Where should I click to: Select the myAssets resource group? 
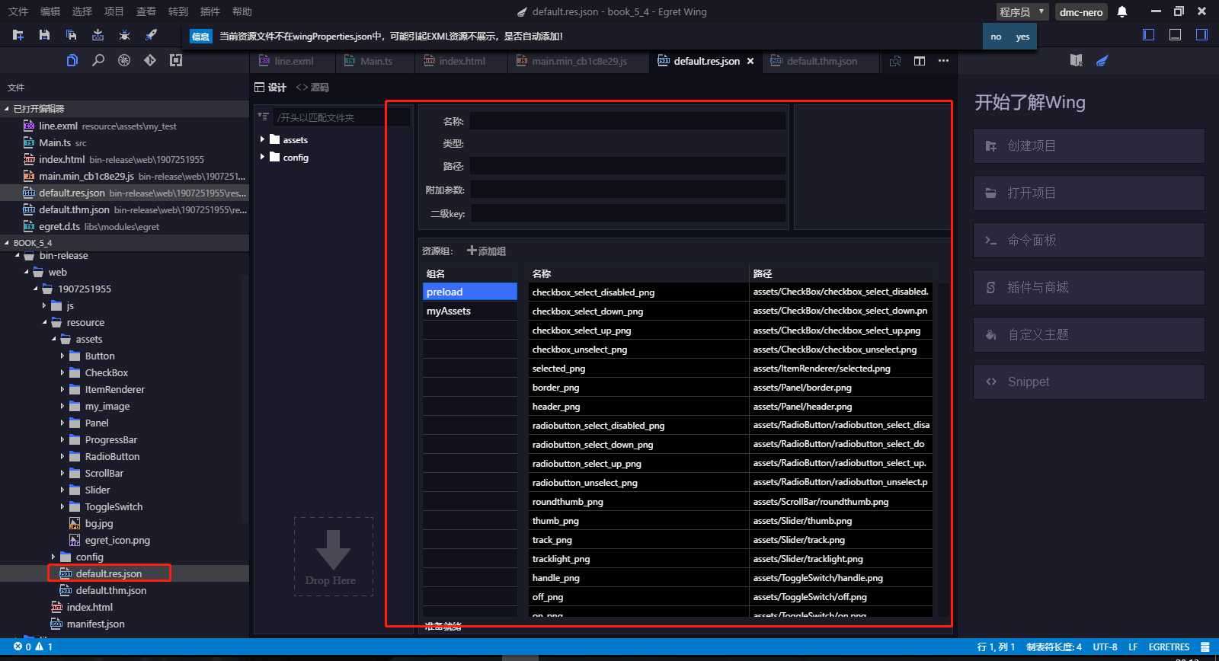coord(469,311)
